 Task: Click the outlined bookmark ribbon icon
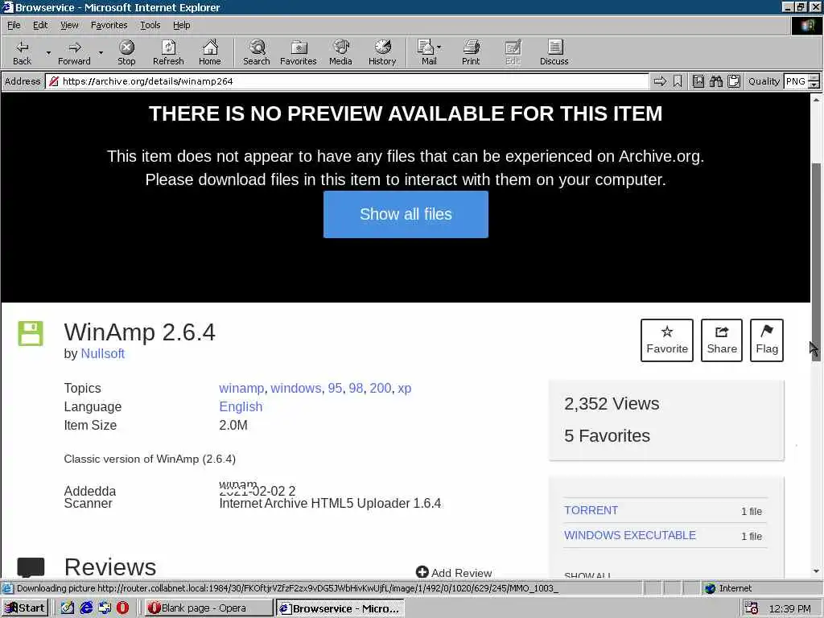[x=678, y=81]
